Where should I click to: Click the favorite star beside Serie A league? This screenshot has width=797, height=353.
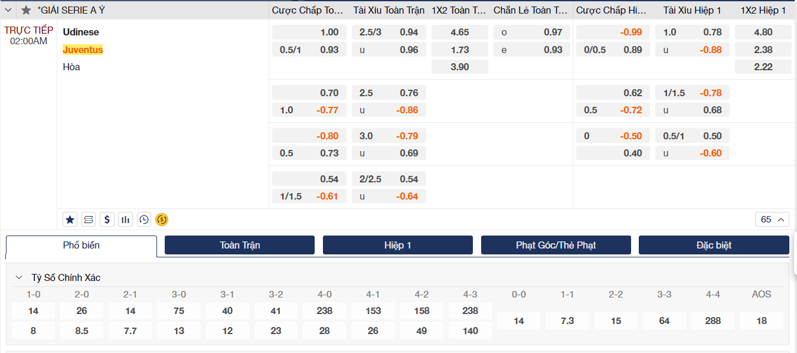coord(26,10)
